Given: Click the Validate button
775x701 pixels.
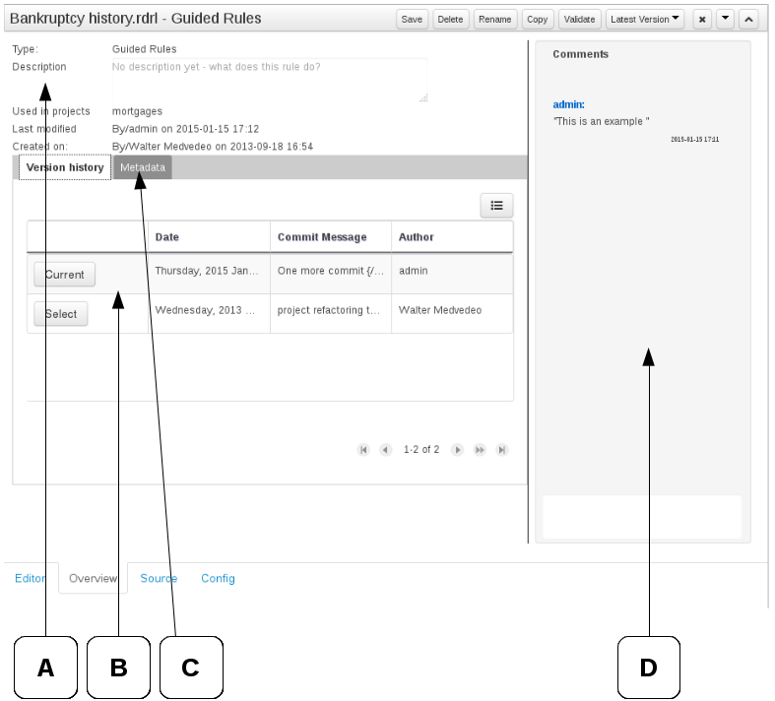Looking at the screenshot, I should click(579, 19).
